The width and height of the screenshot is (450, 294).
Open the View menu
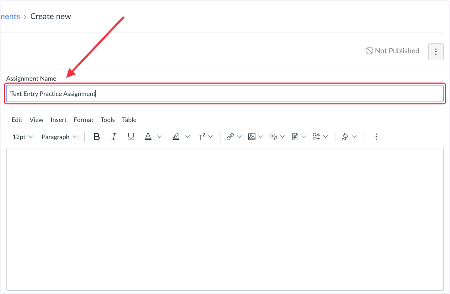pos(36,120)
